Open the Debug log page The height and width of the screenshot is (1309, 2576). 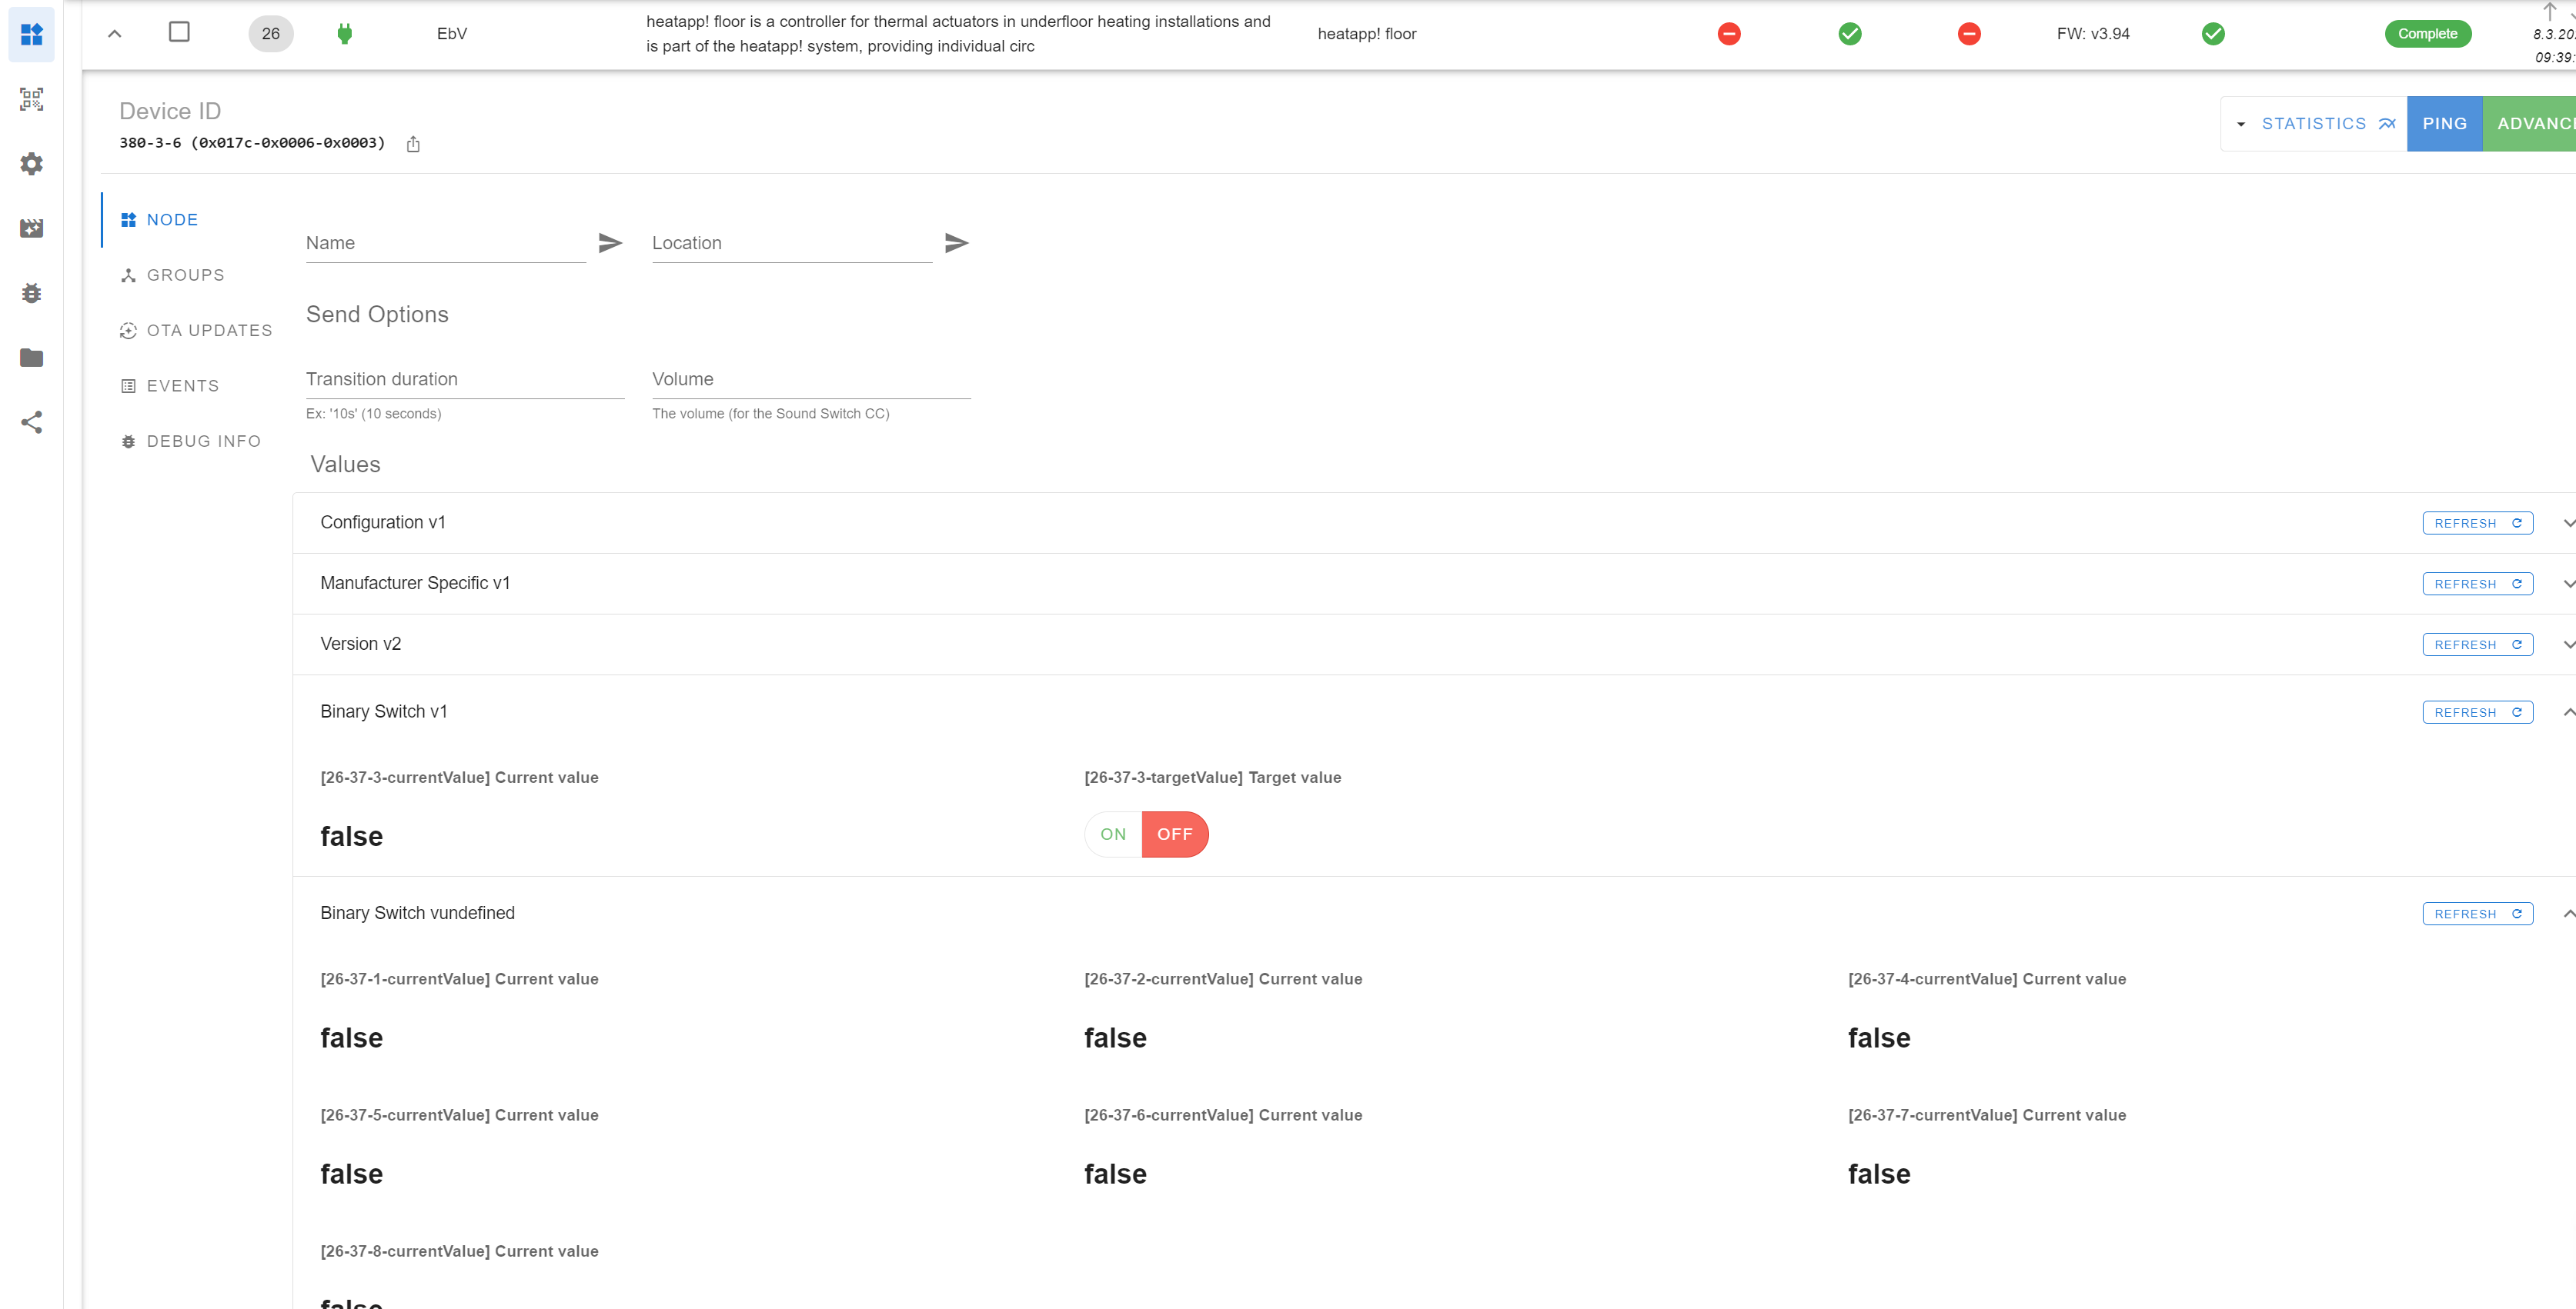[x=31, y=291]
